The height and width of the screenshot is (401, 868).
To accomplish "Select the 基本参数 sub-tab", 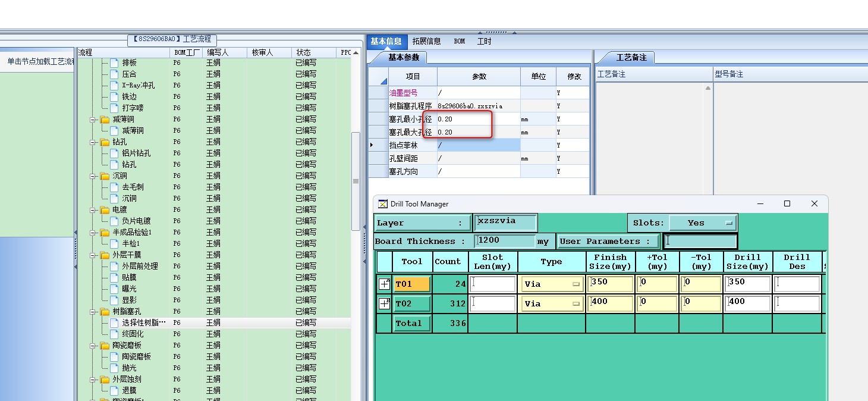I will coord(404,57).
